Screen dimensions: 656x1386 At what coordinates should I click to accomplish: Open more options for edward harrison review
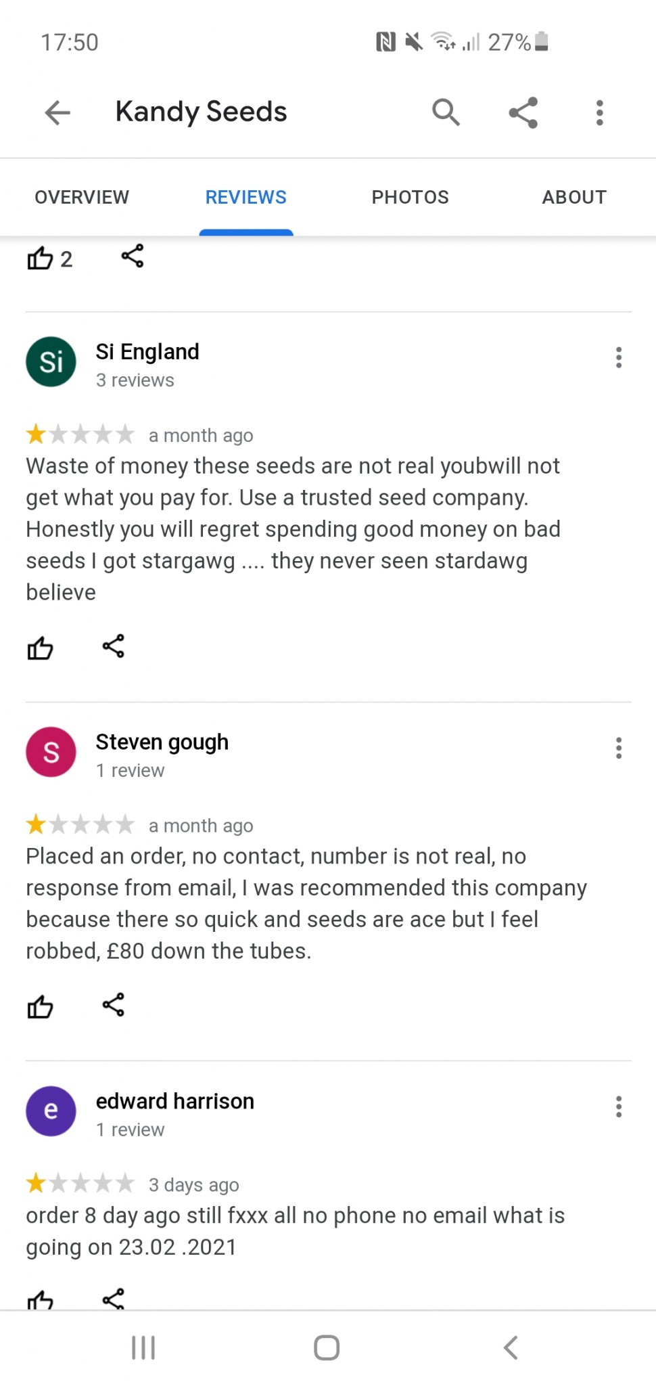[x=618, y=1106]
